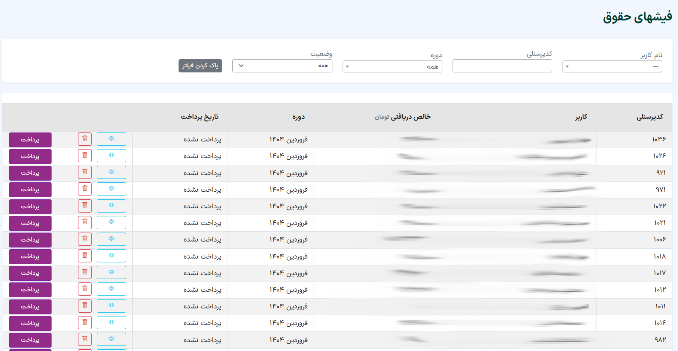The height and width of the screenshot is (351, 678).
Task: View payslip of personnel code ۱۰۲۶
Action: [x=111, y=155]
